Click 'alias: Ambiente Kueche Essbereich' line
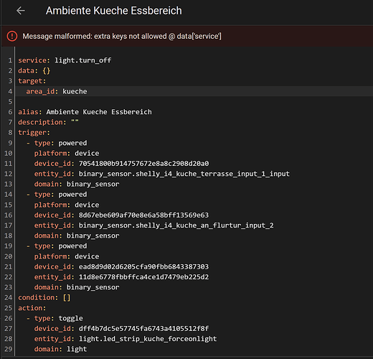 85,112
